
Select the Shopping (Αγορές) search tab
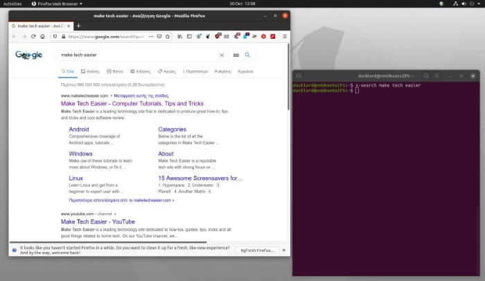click(167, 71)
